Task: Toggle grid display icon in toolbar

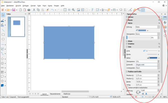Action: 65,10
